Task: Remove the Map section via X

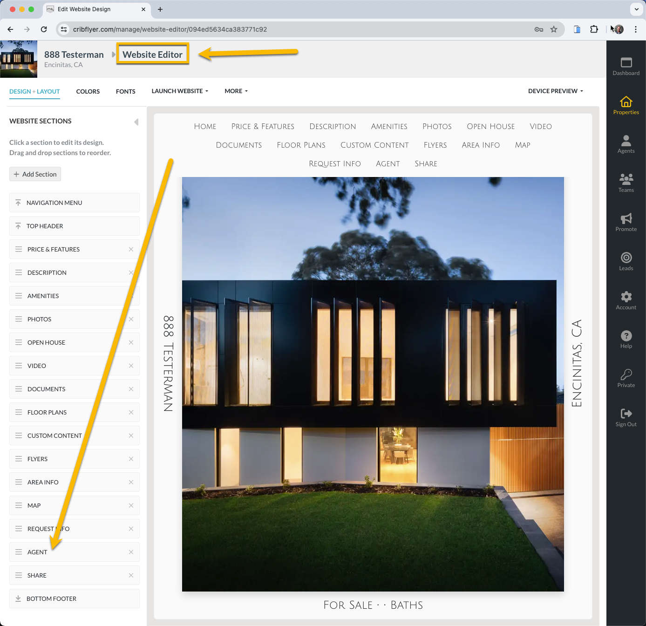Action: (x=131, y=505)
